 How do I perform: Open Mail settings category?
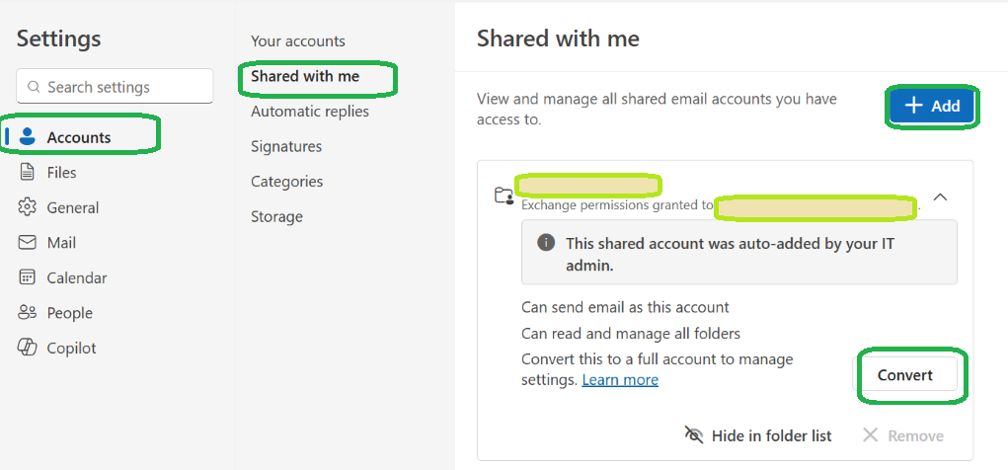click(61, 242)
